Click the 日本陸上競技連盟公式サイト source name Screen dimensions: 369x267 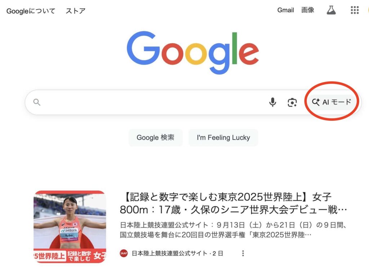[x=169, y=253]
